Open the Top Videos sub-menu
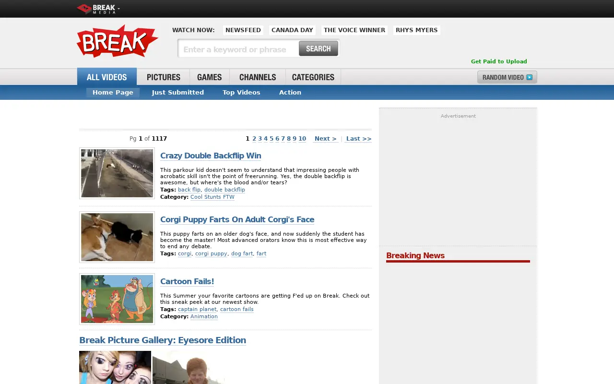This screenshot has width=614, height=384. [241, 93]
